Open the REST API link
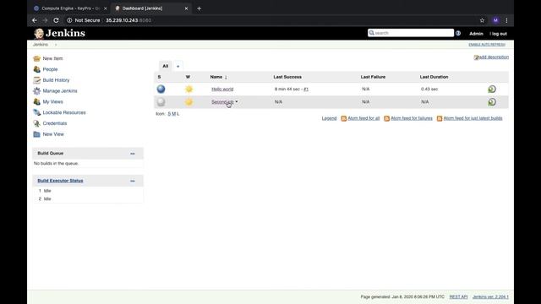The height and width of the screenshot is (304, 541). (458, 296)
